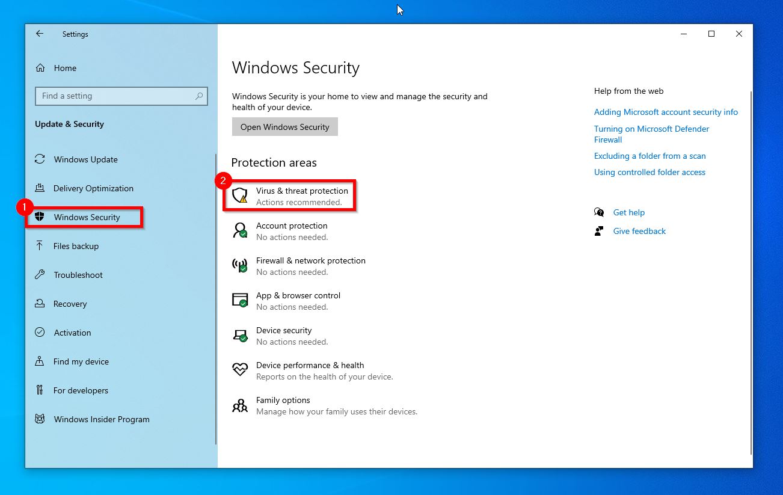Click the Give feedback link
The height and width of the screenshot is (495, 783).
coord(639,231)
